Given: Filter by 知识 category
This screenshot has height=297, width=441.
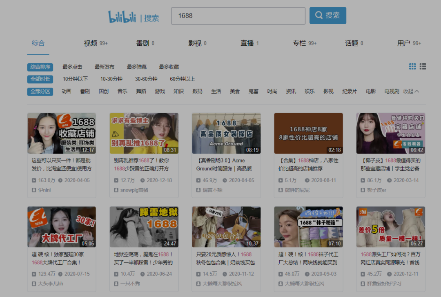Looking at the screenshot, I should [x=178, y=92].
